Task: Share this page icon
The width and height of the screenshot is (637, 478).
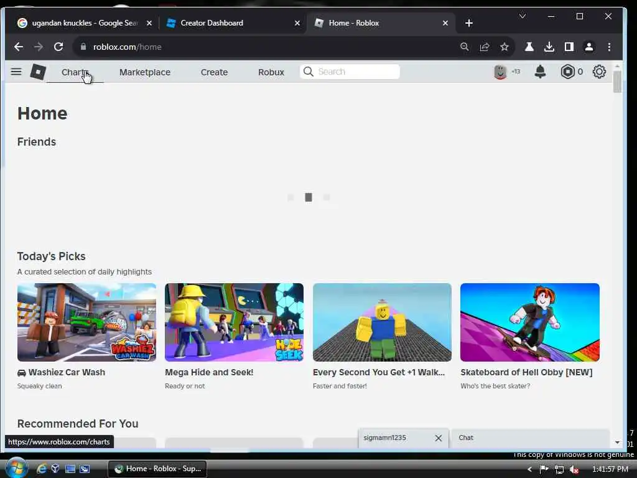Action: point(484,47)
